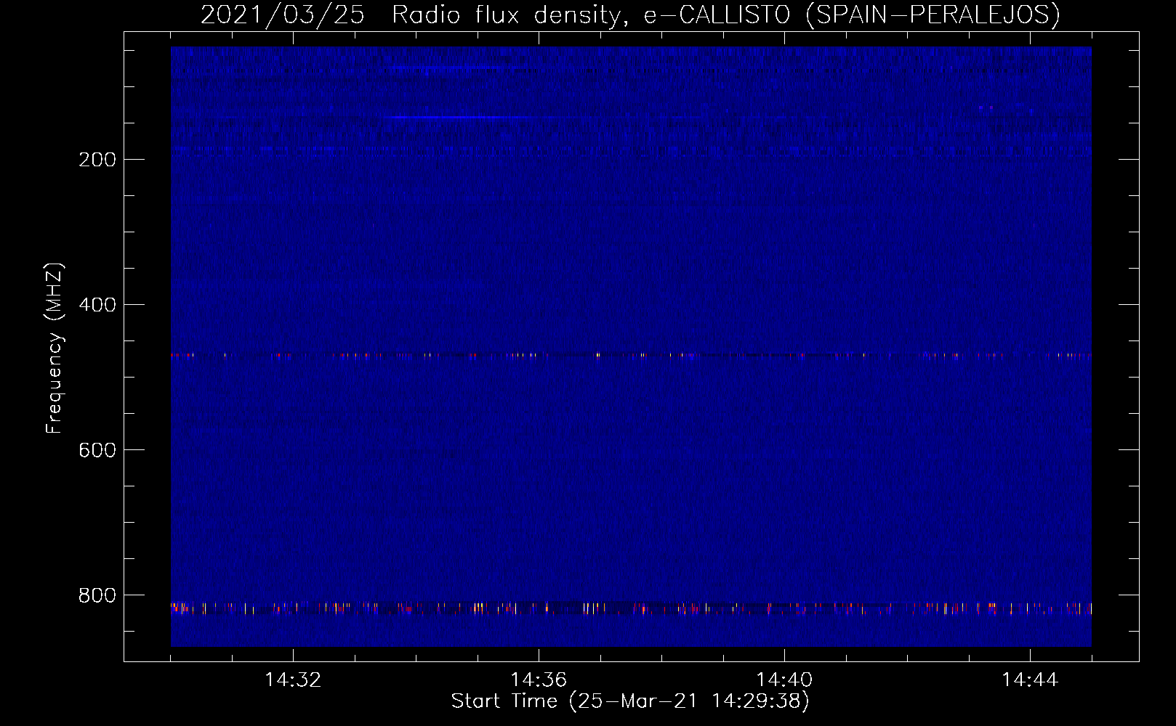Click the '14:32' time tick label

[x=293, y=680]
